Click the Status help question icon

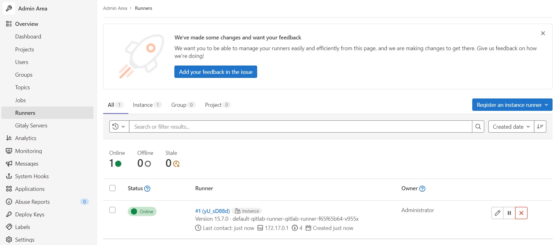[x=147, y=189]
